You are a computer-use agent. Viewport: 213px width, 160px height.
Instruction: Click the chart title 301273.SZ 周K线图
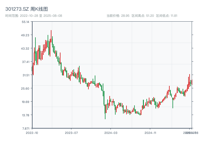click(x=27, y=9)
